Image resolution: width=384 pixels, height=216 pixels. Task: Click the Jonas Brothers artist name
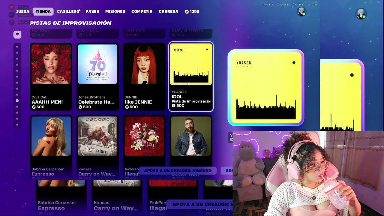click(91, 97)
